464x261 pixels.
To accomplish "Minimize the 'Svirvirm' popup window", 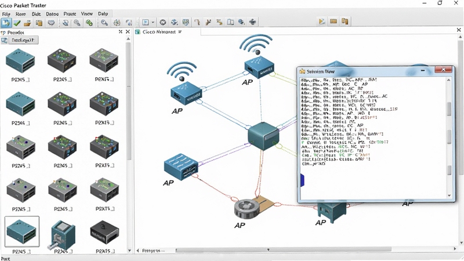I will pyautogui.click(x=423, y=70).
